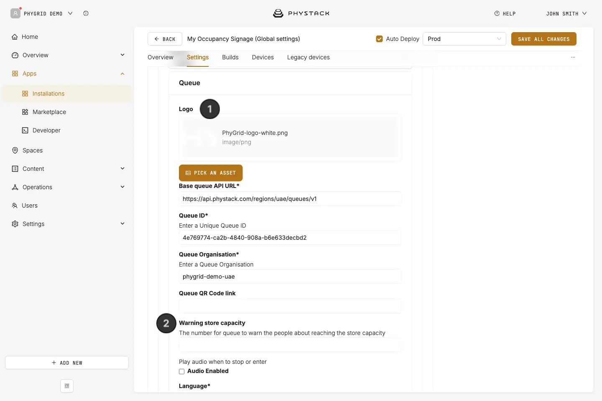Click the Pick an Asset button
Screen dimensions: 602x401
click(x=211, y=173)
